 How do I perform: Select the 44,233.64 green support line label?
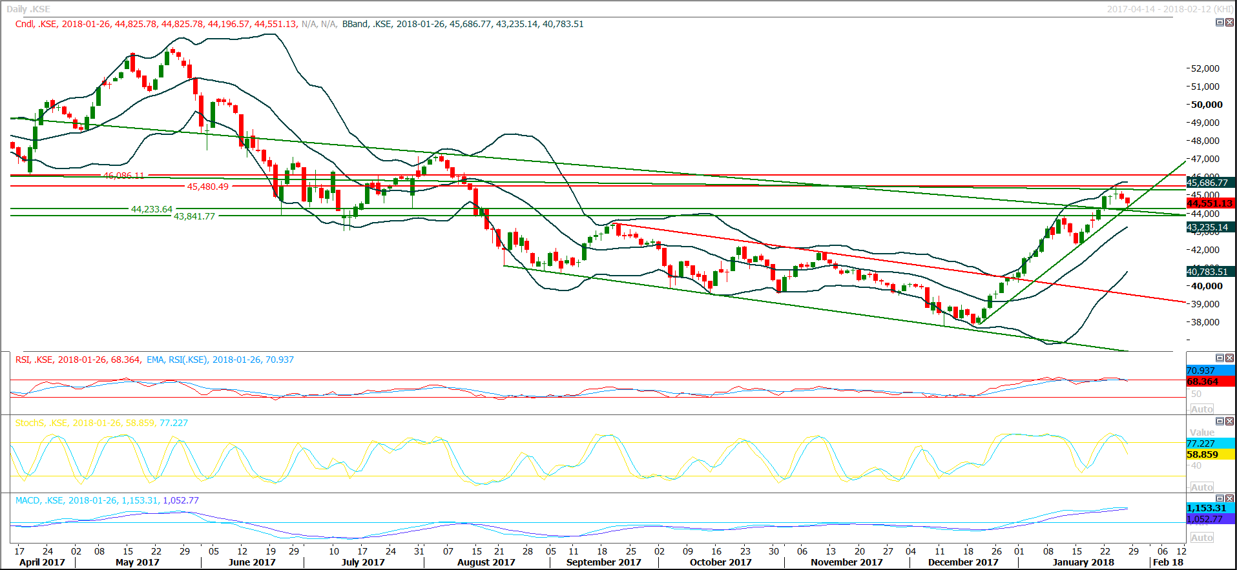(152, 209)
